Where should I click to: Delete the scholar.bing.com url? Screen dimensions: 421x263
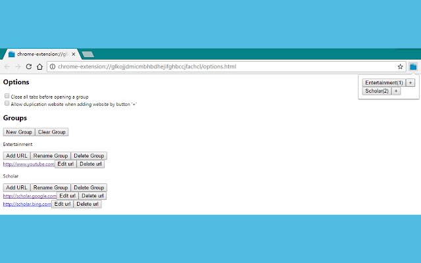(x=87, y=204)
